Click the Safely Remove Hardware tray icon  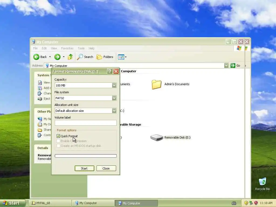click(251, 203)
